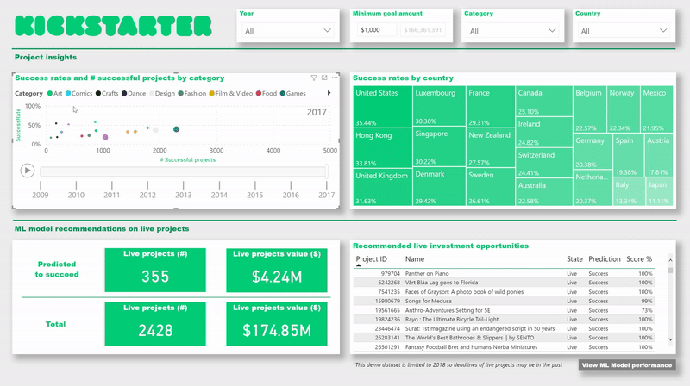
Task: Open the Category dropdown
Action: click(x=512, y=31)
